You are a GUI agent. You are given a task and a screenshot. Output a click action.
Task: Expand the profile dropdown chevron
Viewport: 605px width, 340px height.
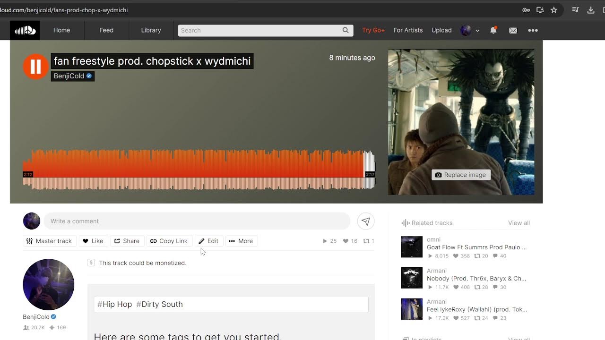(x=477, y=31)
